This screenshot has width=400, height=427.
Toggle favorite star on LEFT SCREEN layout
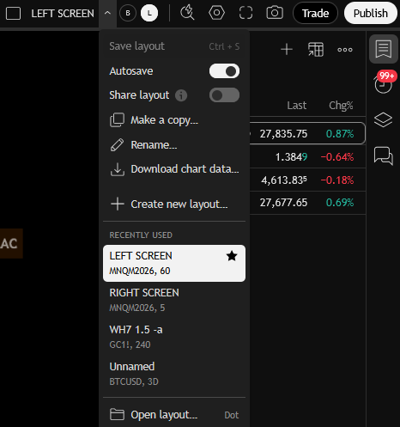tap(232, 256)
